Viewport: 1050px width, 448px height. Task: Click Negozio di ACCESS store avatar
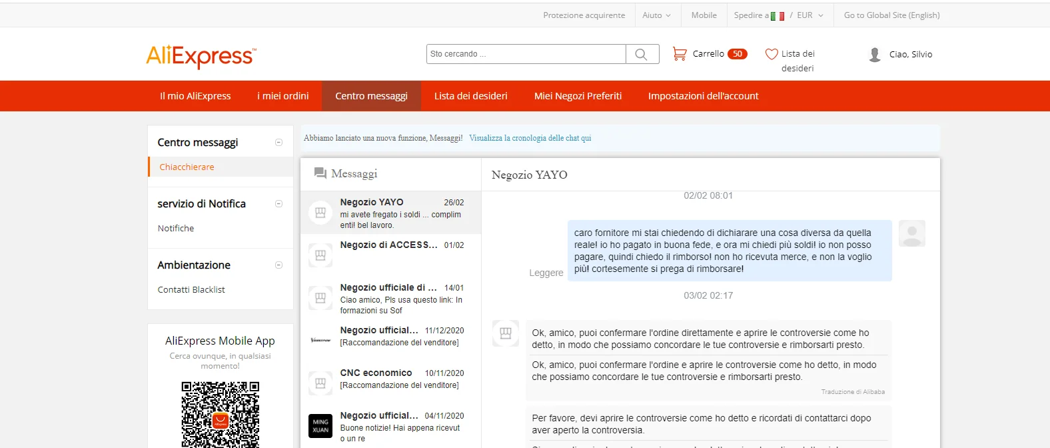click(x=320, y=255)
